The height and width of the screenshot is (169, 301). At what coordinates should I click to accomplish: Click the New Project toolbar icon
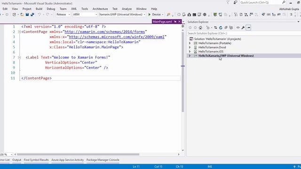[14, 15]
